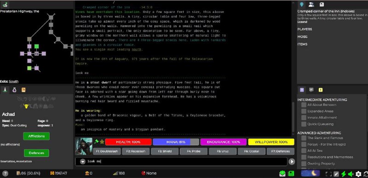Open the pencil editor icon
Viewport: 368px width, 178px height.
(336, 174)
